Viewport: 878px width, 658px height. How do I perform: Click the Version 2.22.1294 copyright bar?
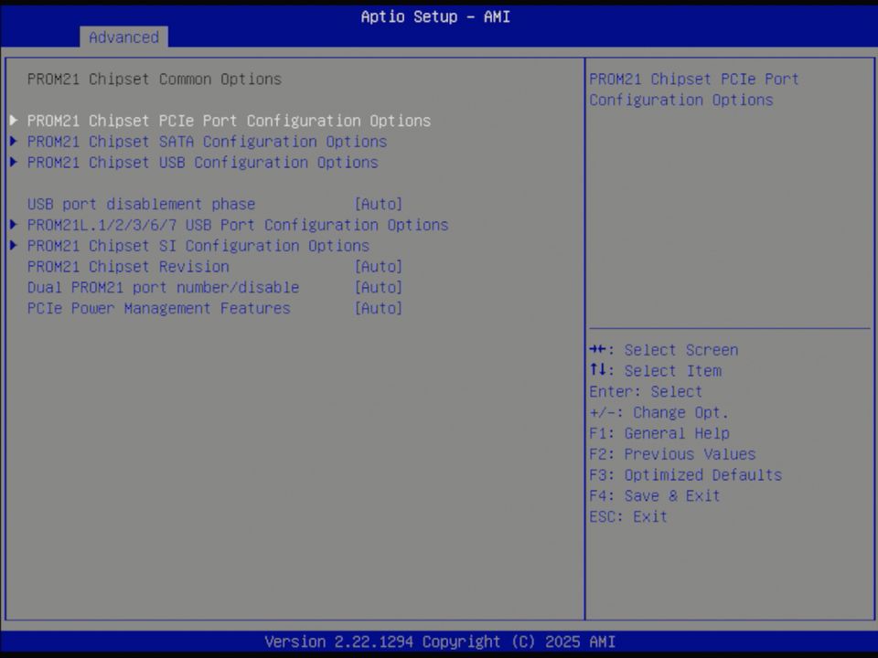click(439, 642)
